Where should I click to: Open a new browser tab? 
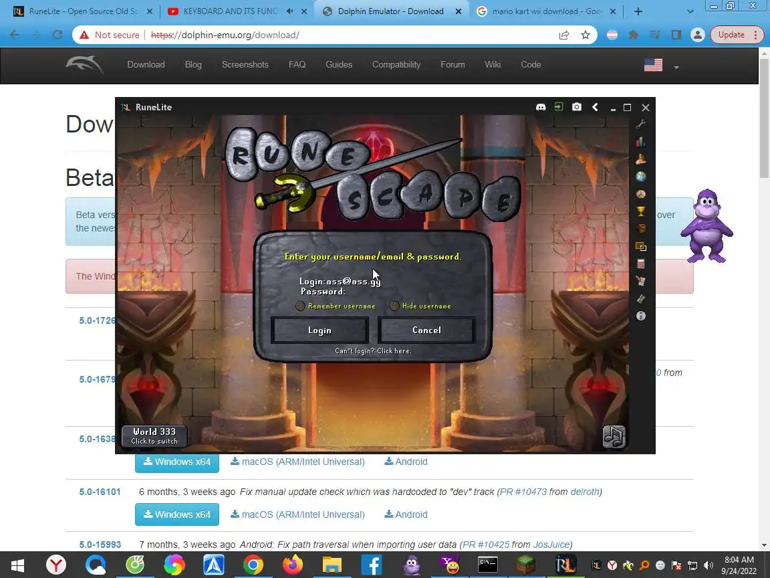[x=638, y=11]
